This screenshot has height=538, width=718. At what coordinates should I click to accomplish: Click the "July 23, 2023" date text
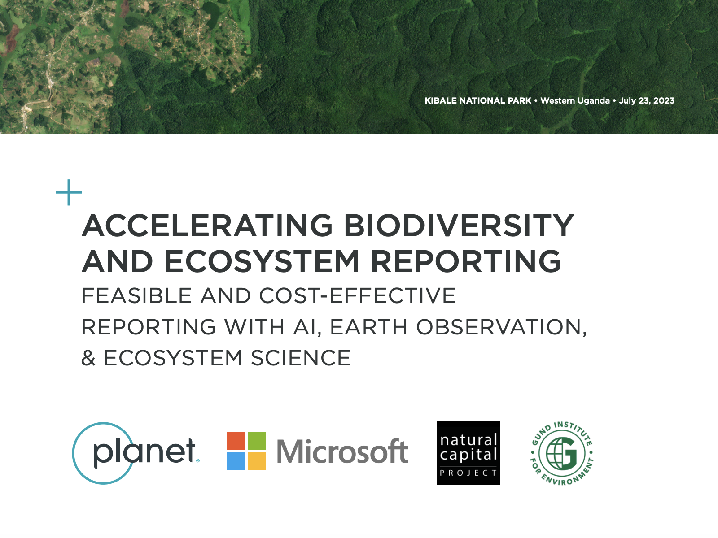tap(647, 100)
